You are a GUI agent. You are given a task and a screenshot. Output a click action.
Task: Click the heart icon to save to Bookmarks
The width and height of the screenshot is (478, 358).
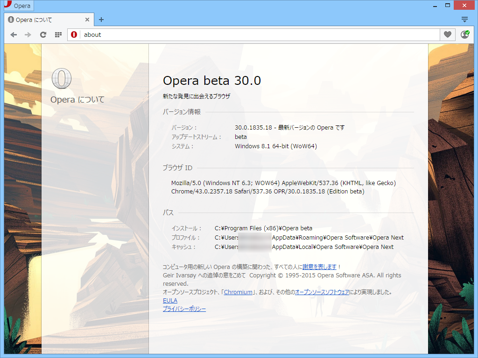coord(447,34)
